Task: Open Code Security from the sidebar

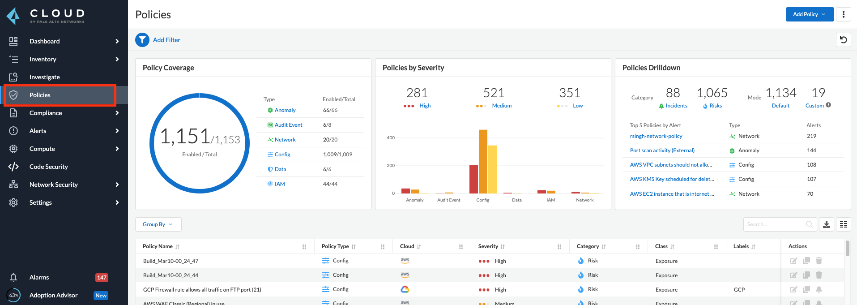Action: coord(49,167)
